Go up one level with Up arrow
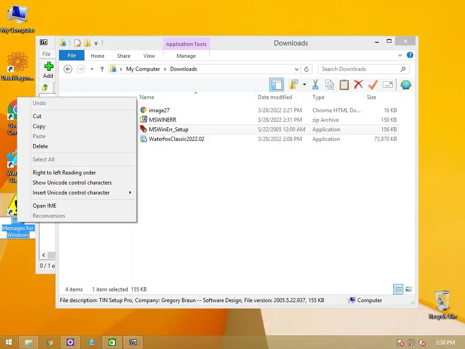465x349 pixels. 102,69
